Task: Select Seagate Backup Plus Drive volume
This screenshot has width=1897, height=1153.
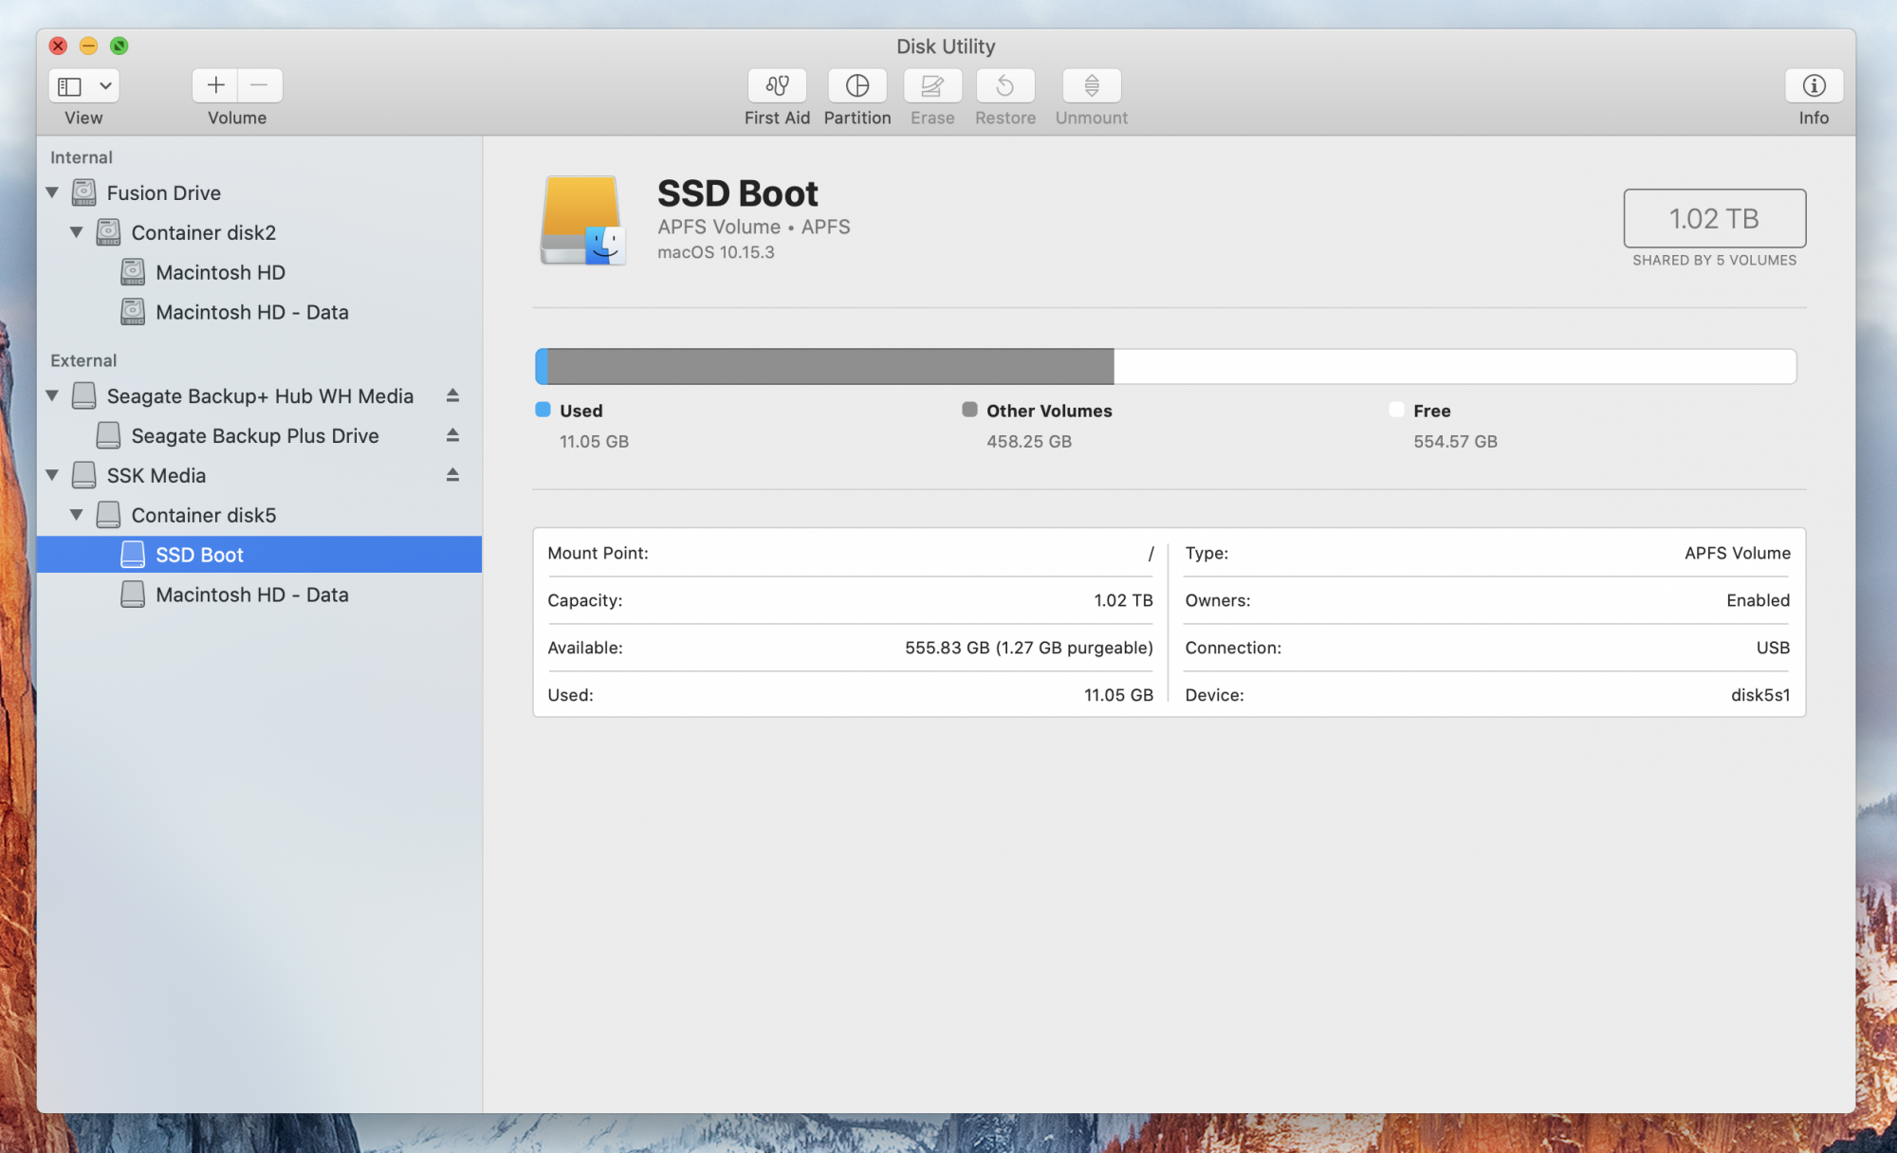Action: [259, 435]
